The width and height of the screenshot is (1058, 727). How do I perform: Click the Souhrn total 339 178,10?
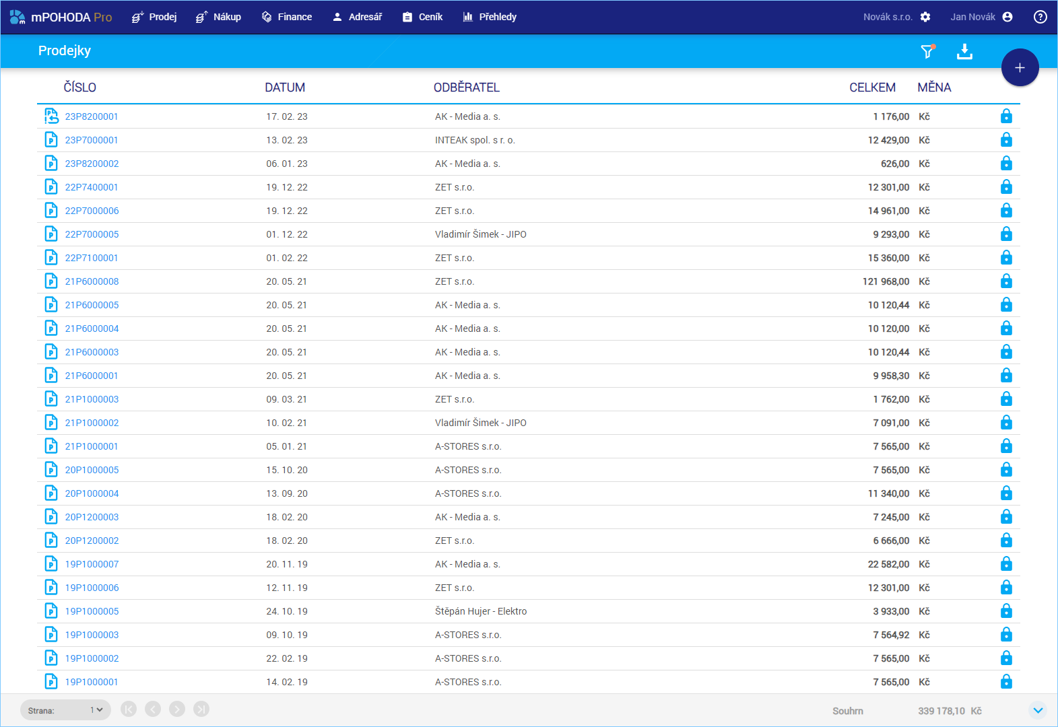coord(941,711)
